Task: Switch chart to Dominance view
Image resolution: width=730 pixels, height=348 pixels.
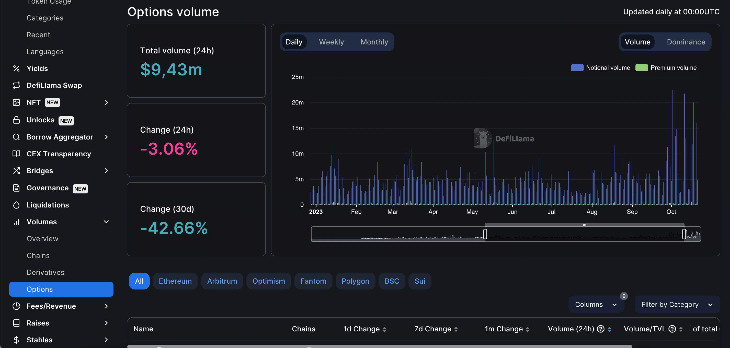Action: point(686,42)
